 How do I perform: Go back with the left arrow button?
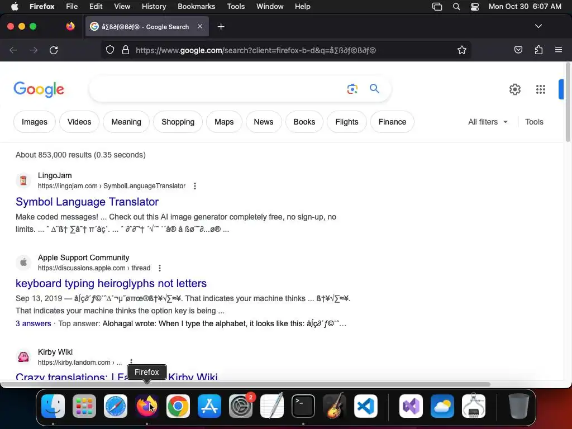(x=13, y=50)
